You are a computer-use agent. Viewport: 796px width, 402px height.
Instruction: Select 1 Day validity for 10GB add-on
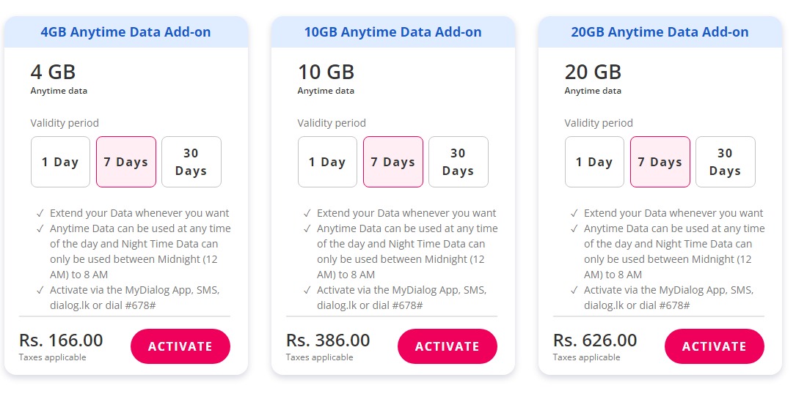coord(327,162)
